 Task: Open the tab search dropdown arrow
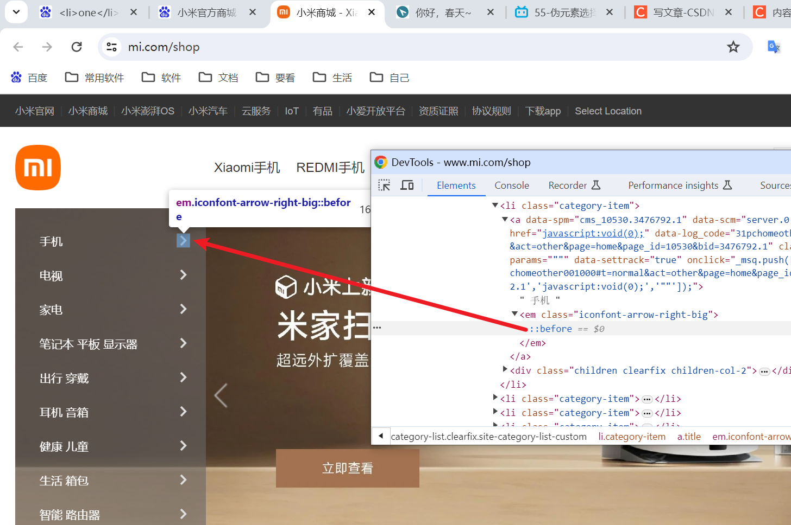(16, 12)
